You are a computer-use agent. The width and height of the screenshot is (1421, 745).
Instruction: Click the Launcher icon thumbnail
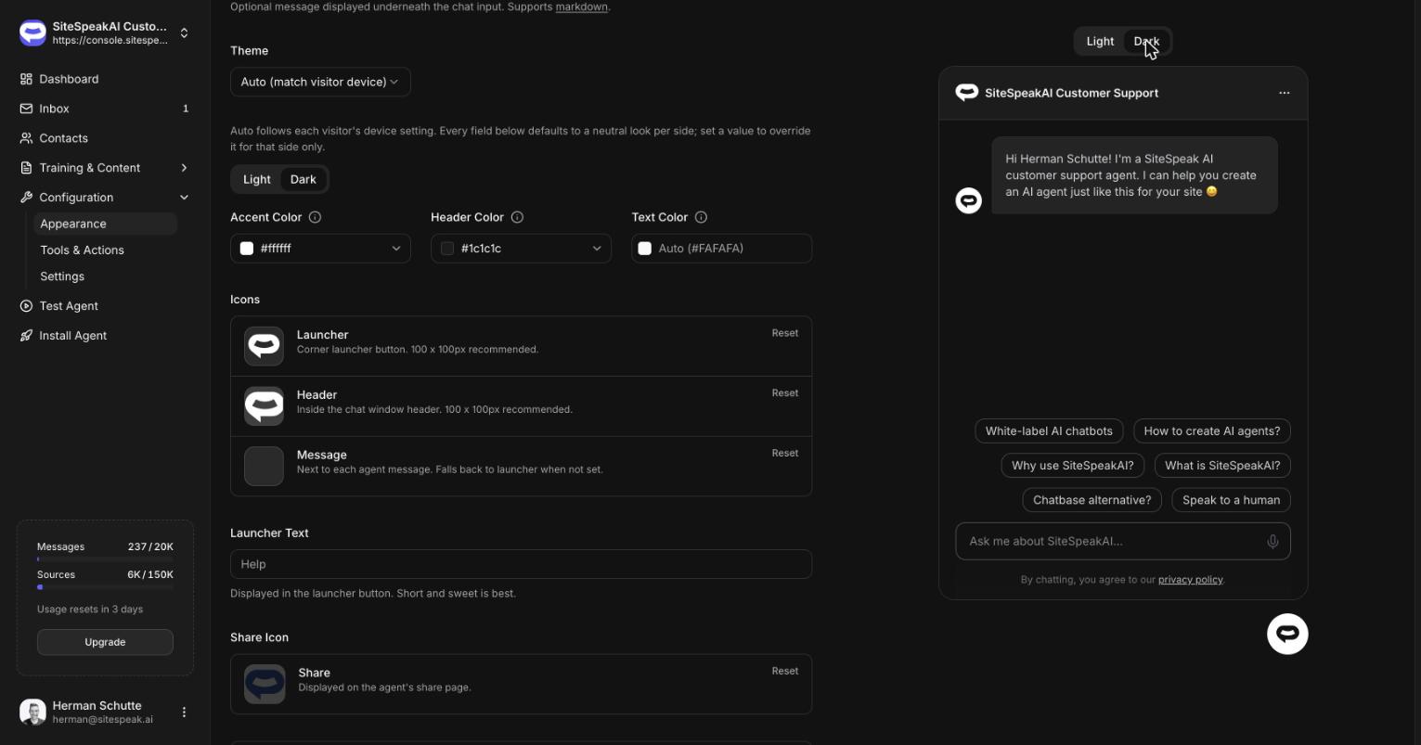[264, 346]
